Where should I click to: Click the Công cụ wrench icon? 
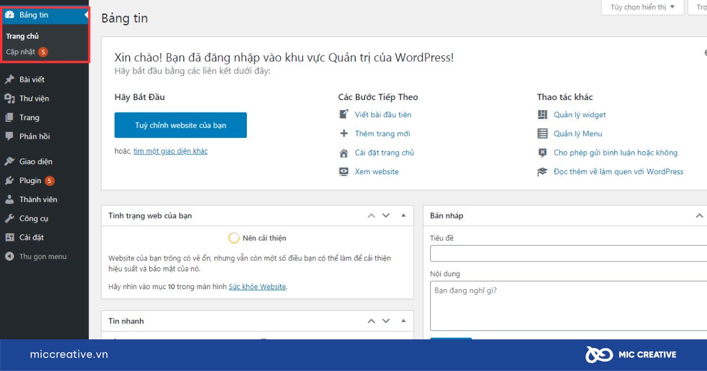click(9, 218)
